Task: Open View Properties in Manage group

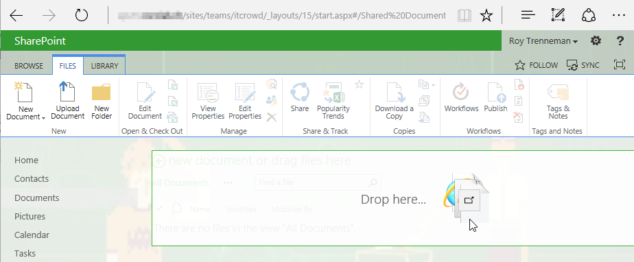Action: pyautogui.click(x=208, y=100)
